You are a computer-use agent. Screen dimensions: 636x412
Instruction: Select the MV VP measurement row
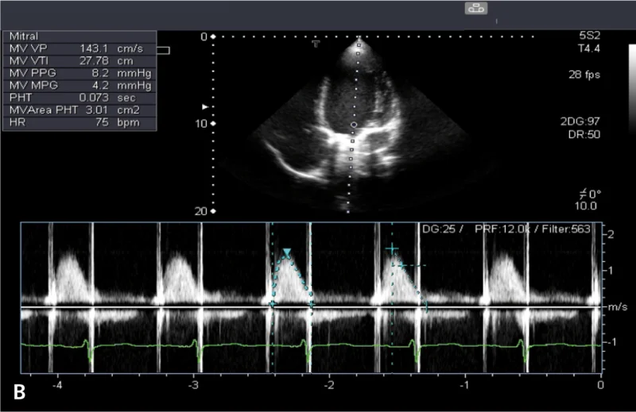[x=79, y=48]
